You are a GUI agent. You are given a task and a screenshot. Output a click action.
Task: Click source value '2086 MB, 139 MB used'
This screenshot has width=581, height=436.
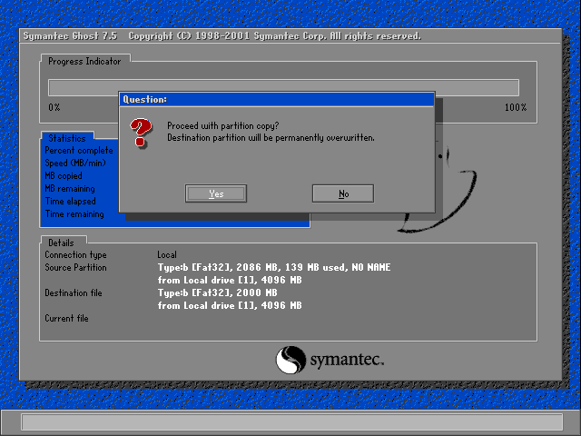click(x=292, y=267)
